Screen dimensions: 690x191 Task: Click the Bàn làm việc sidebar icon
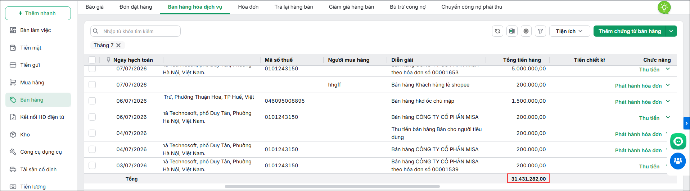click(13, 30)
